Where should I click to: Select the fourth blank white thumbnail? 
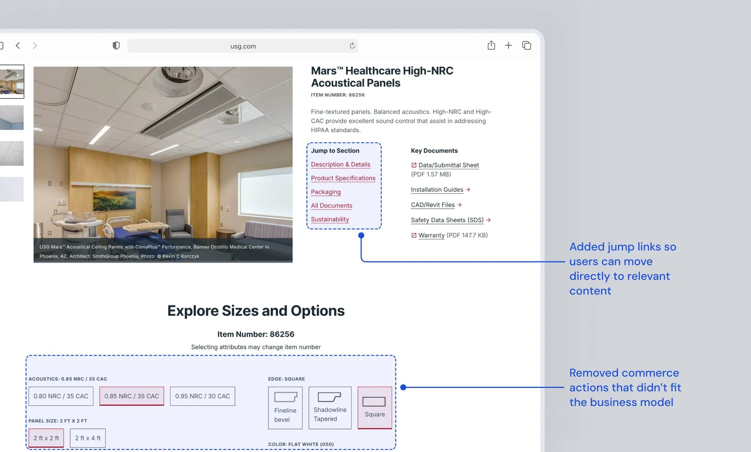[x=12, y=189]
